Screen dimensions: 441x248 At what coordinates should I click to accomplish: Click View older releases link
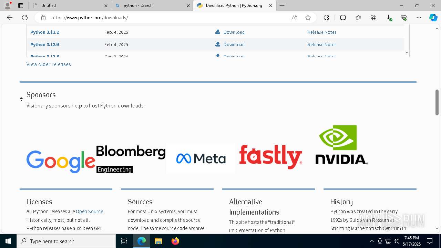click(x=49, y=64)
